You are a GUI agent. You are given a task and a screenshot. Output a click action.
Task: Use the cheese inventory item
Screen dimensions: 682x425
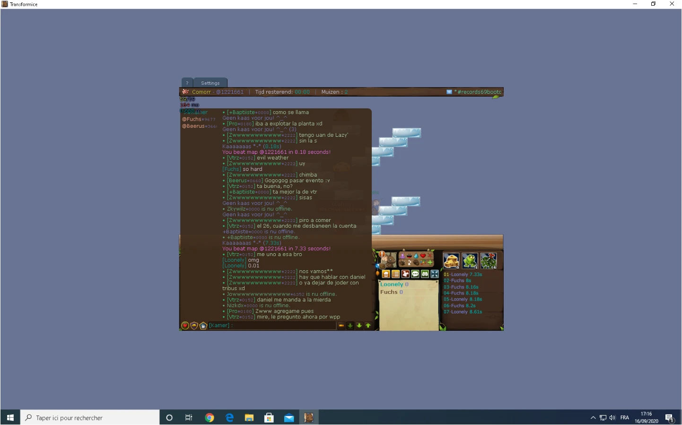pos(451,261)
